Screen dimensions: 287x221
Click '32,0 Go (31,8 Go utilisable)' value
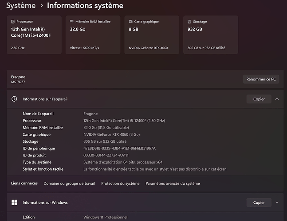pos(106,128)
